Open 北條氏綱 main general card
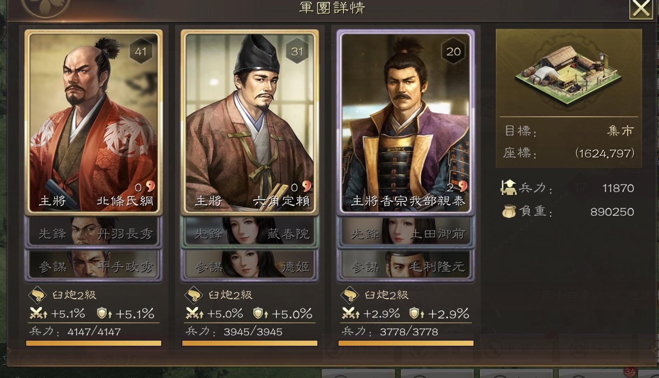The height and width of the screenshot is (378, 659). 93,122
